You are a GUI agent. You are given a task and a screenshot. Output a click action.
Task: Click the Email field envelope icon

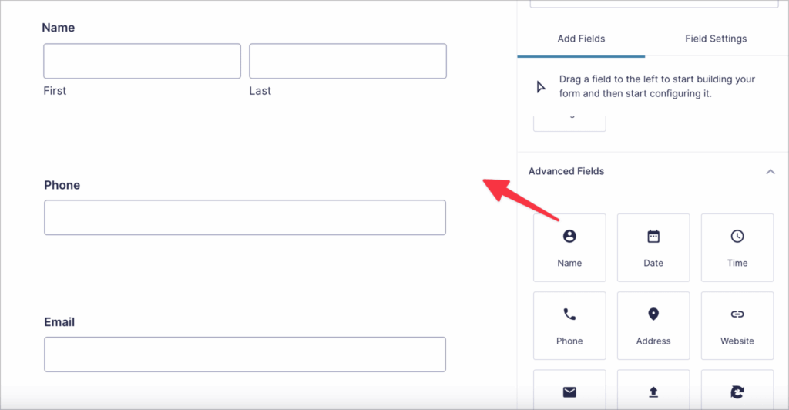point(569,392)
